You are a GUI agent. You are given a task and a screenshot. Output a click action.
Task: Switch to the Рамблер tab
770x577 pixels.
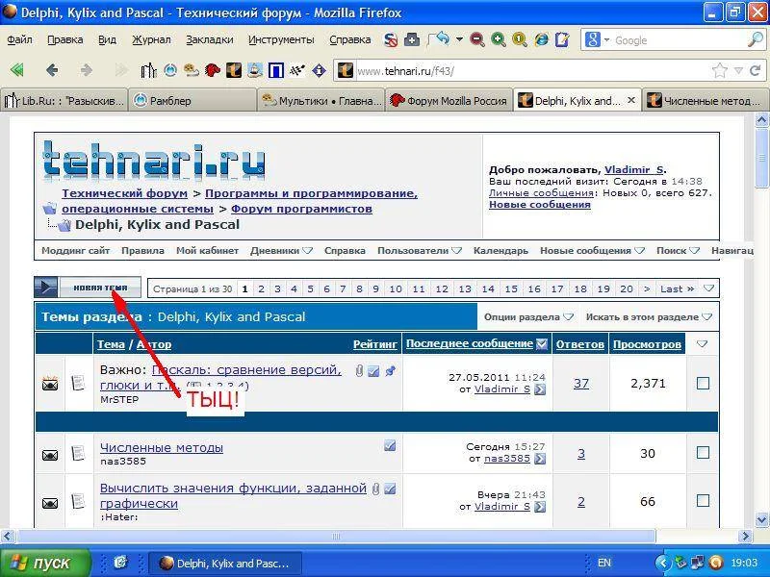coord(192,101)
